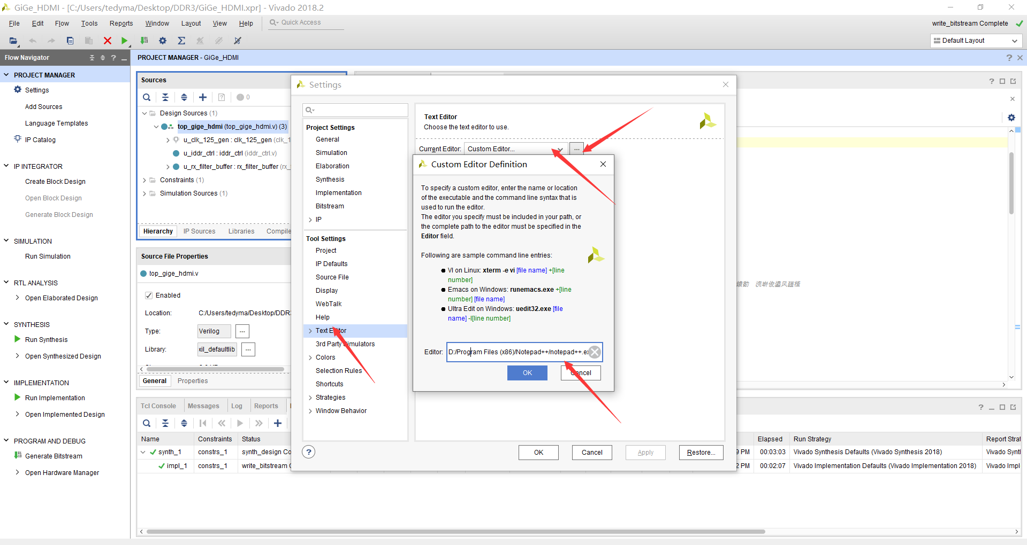Switch to Tcl Console tab
The height and width of the screenshot is (545, 1027).
click(x=158, y=406)
